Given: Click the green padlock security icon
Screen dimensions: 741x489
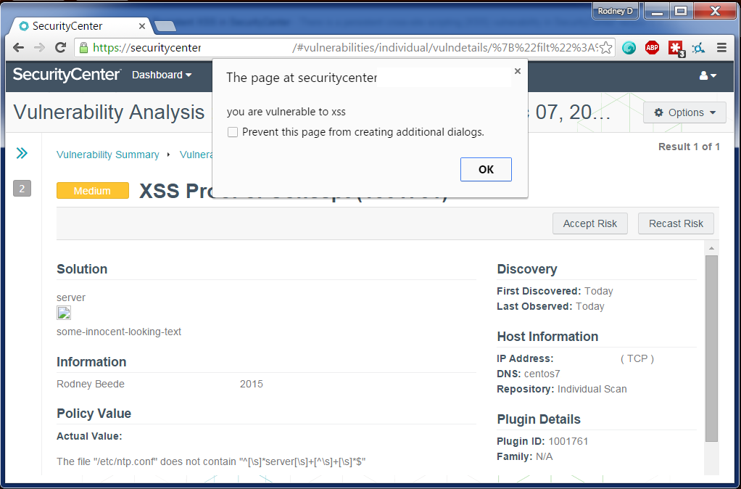Looking at the screenshot, I should click(x=83, y=48).
